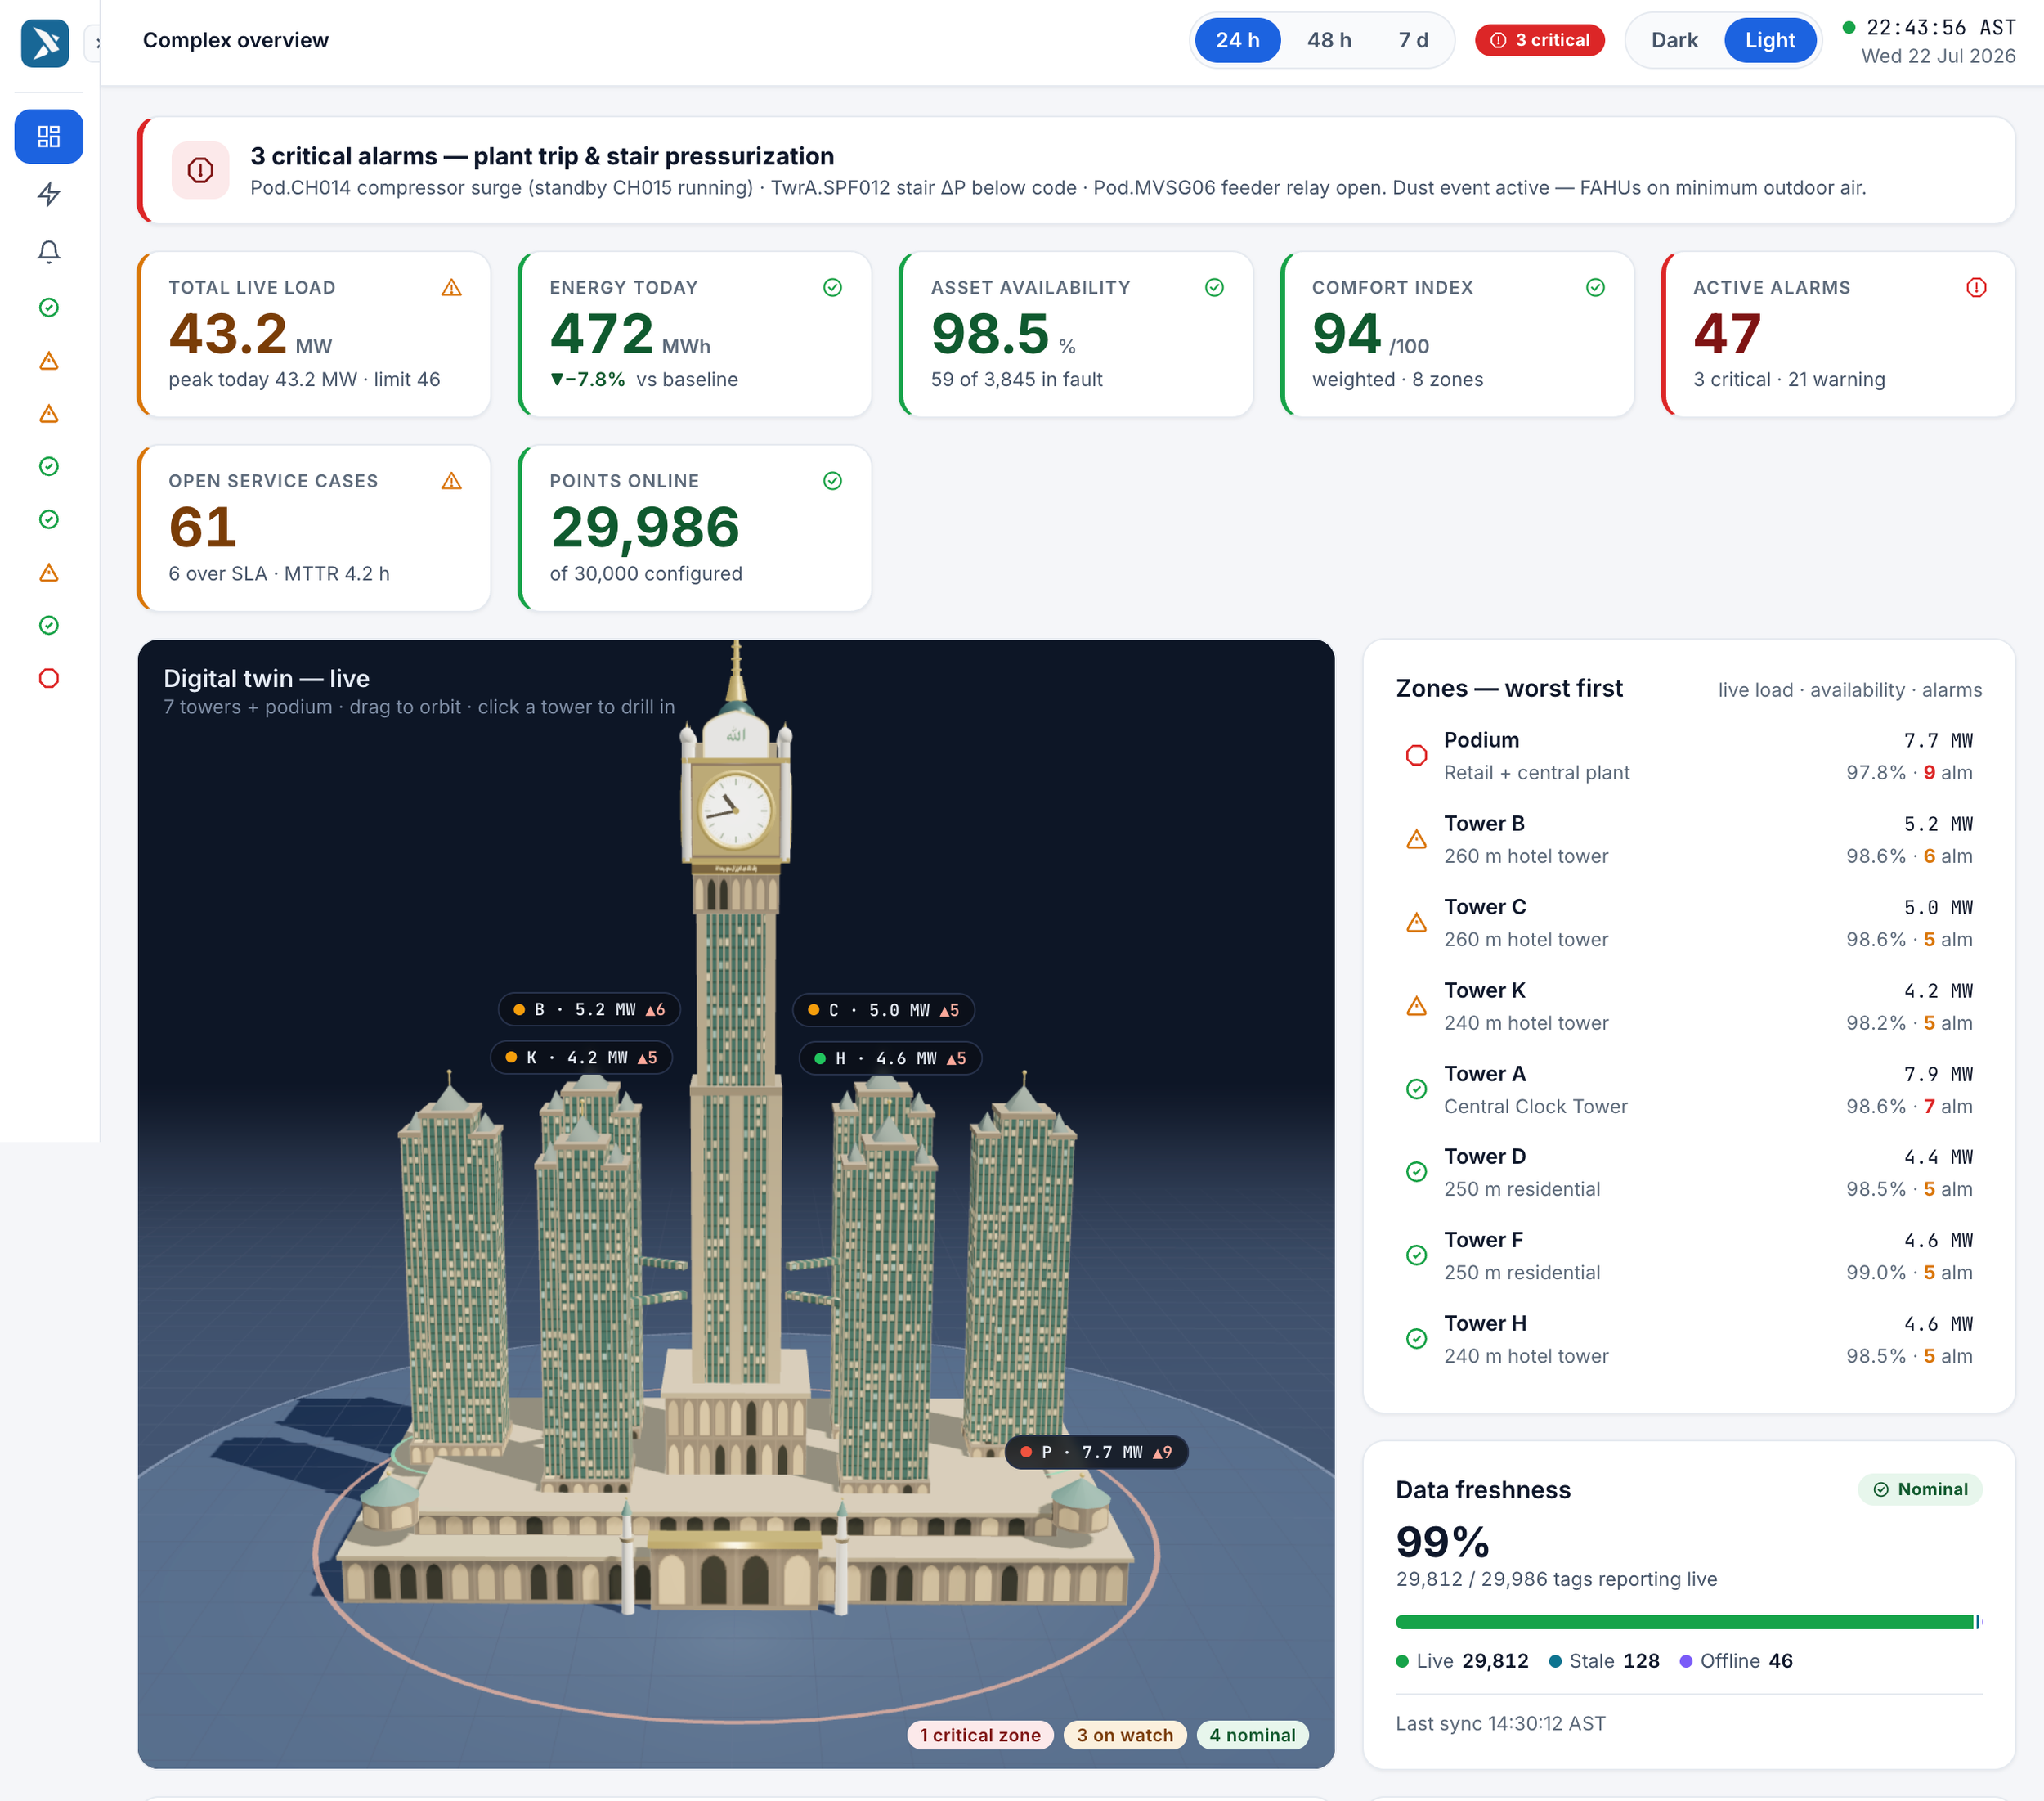The height and width of the screenshot is (1801, 2044).
Task: Open the dashboard overview sidebar icon
Action: [x=49, y=136]
